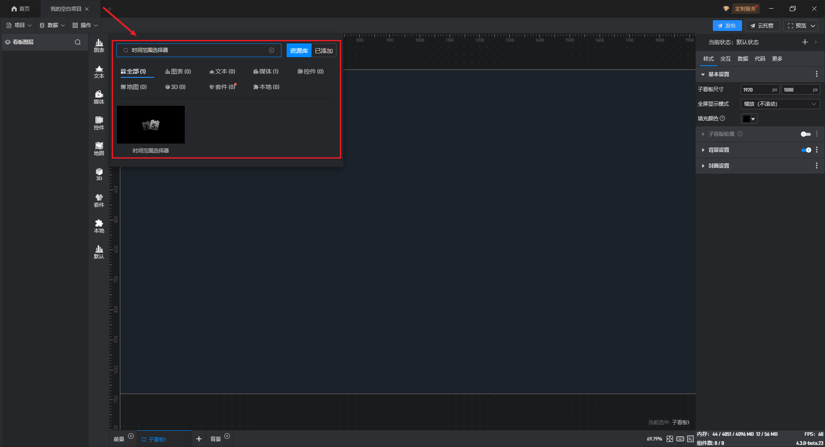Screen dimensions: 825x447
Task: Switch to the 样式 style tab
Action: pos(708,59)
